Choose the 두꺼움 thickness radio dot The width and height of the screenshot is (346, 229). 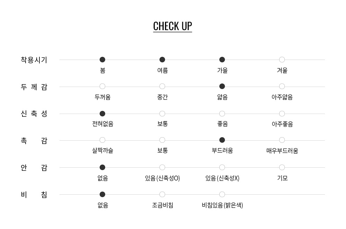102,86
